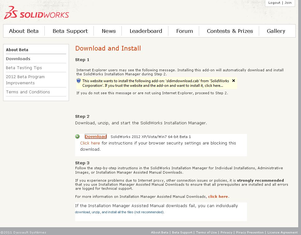Open the Beta Support menu

[70, 31]
